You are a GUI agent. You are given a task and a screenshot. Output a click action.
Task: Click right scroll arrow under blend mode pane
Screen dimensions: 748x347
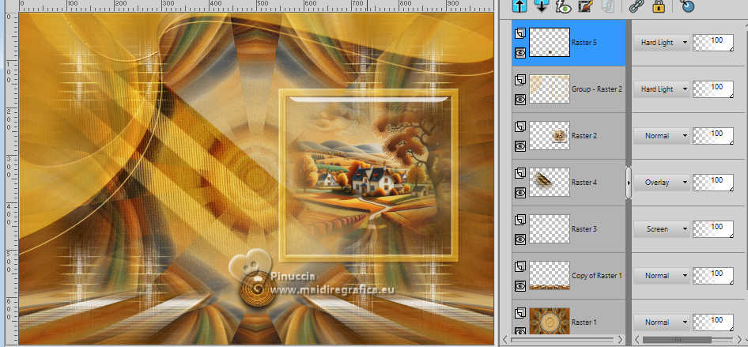click(741, 341)
